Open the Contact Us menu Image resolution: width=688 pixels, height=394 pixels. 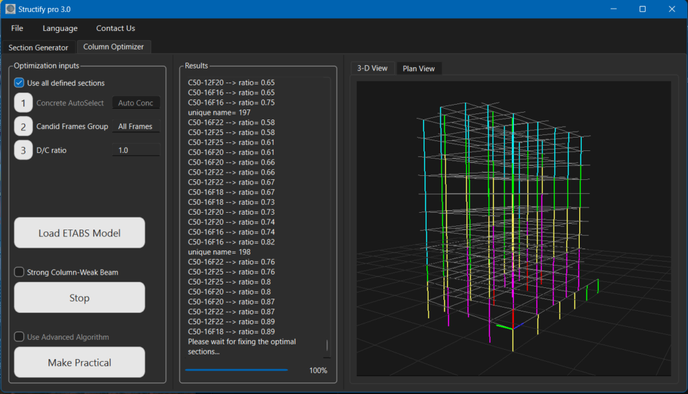click(x=116, y=28)
